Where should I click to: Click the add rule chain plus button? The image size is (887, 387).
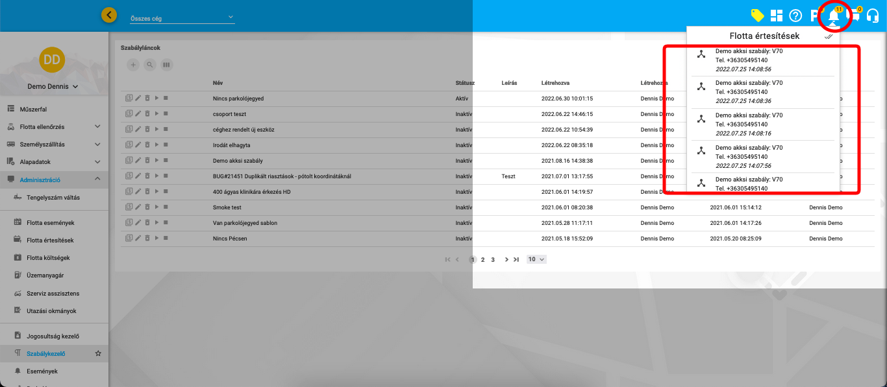coord(133,65)
